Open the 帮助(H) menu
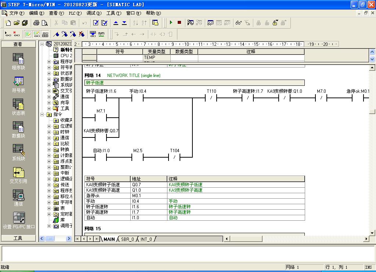The height and width of the screenshot is (272, 376). [x=153, y=13]
